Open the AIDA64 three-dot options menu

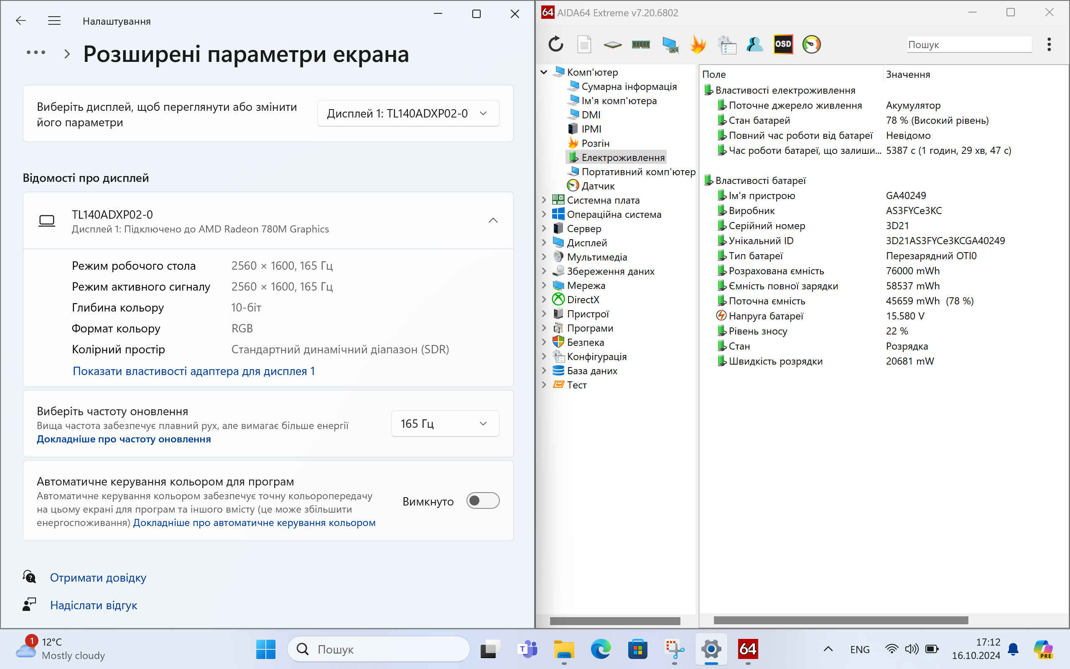pos(1049,44)
